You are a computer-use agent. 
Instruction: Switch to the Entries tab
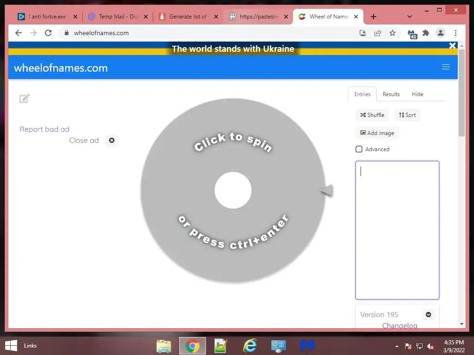(x=362, y=94)
